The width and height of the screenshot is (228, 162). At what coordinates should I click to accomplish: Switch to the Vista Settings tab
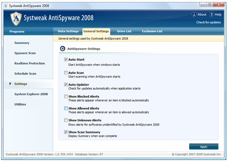(x=68, y=31)
